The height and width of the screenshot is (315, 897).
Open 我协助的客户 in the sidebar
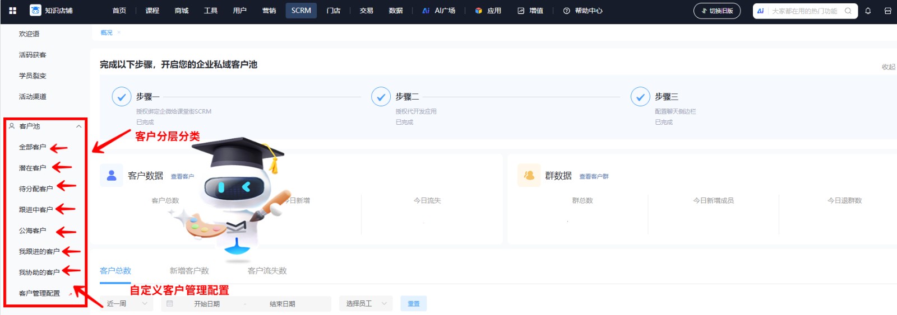click(x=39, y=272)
